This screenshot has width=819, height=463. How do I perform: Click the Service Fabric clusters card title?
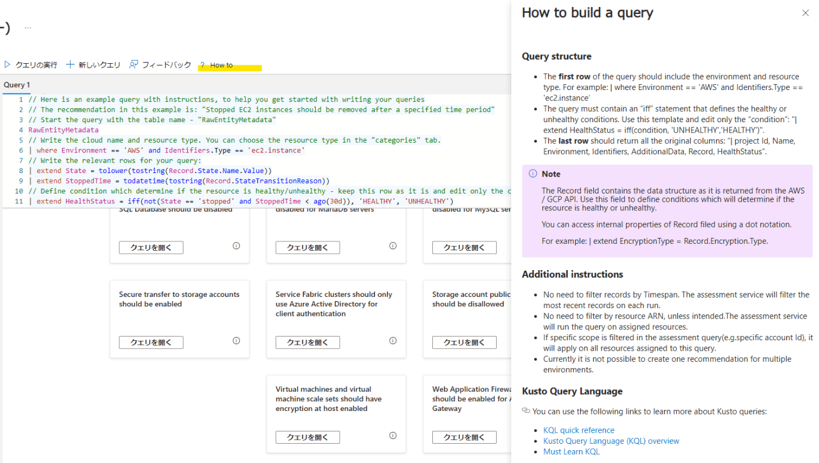(x=334, y=304)
